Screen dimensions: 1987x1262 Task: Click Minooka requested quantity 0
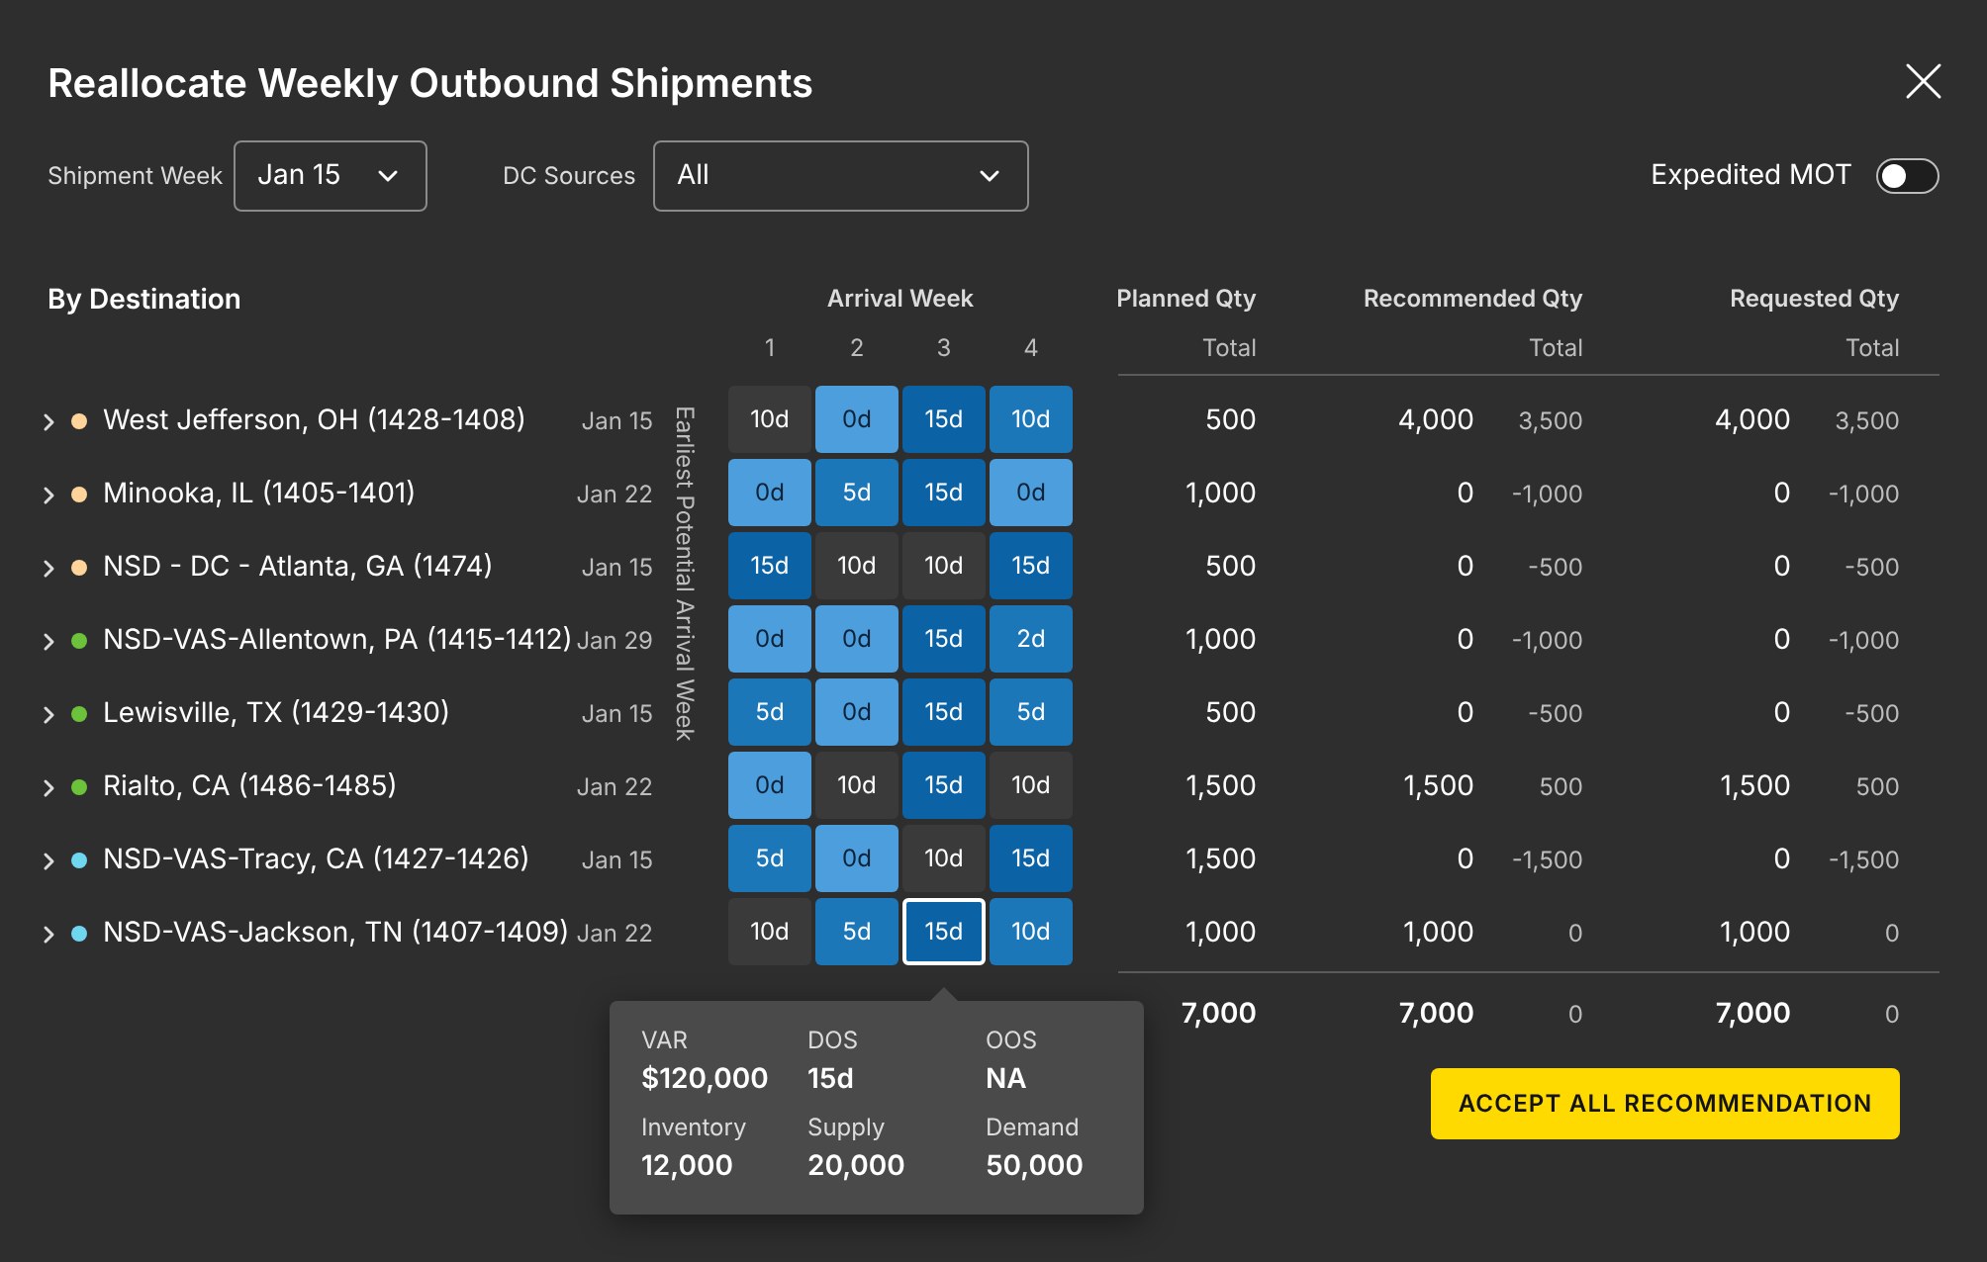(x=1782, y=493)
